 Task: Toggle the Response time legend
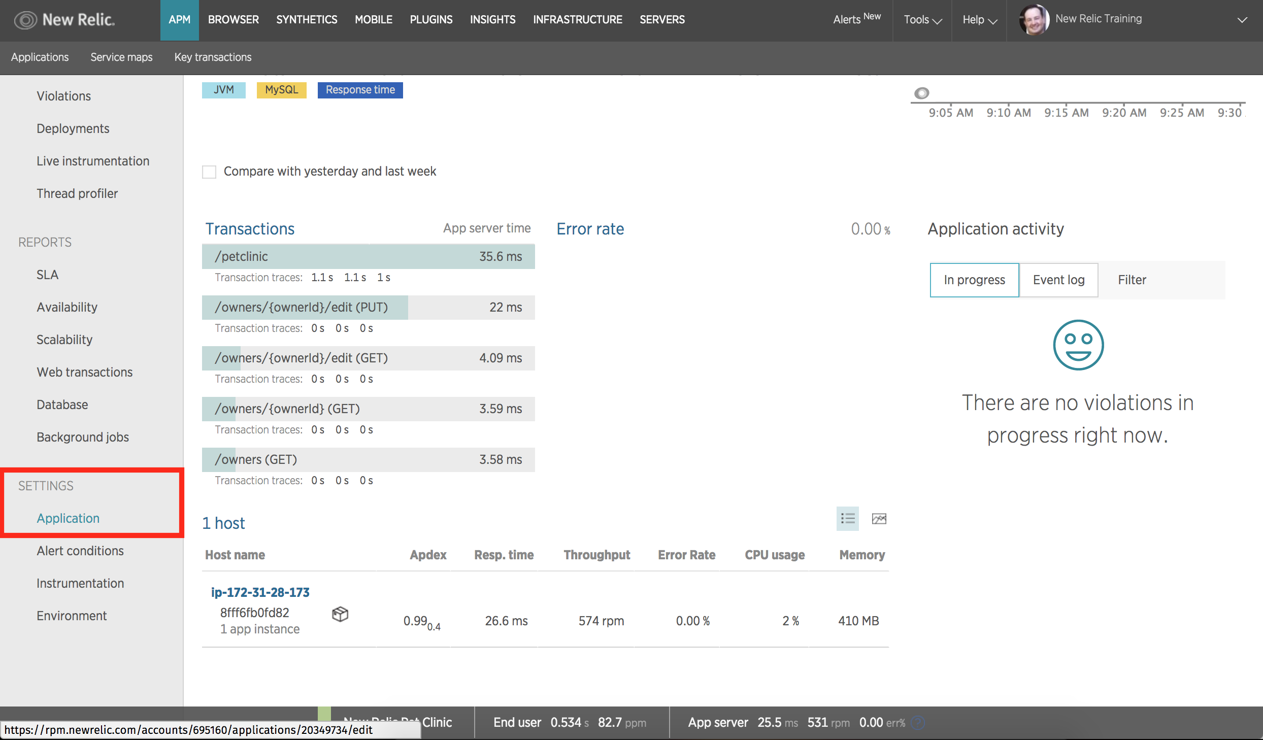360,90
